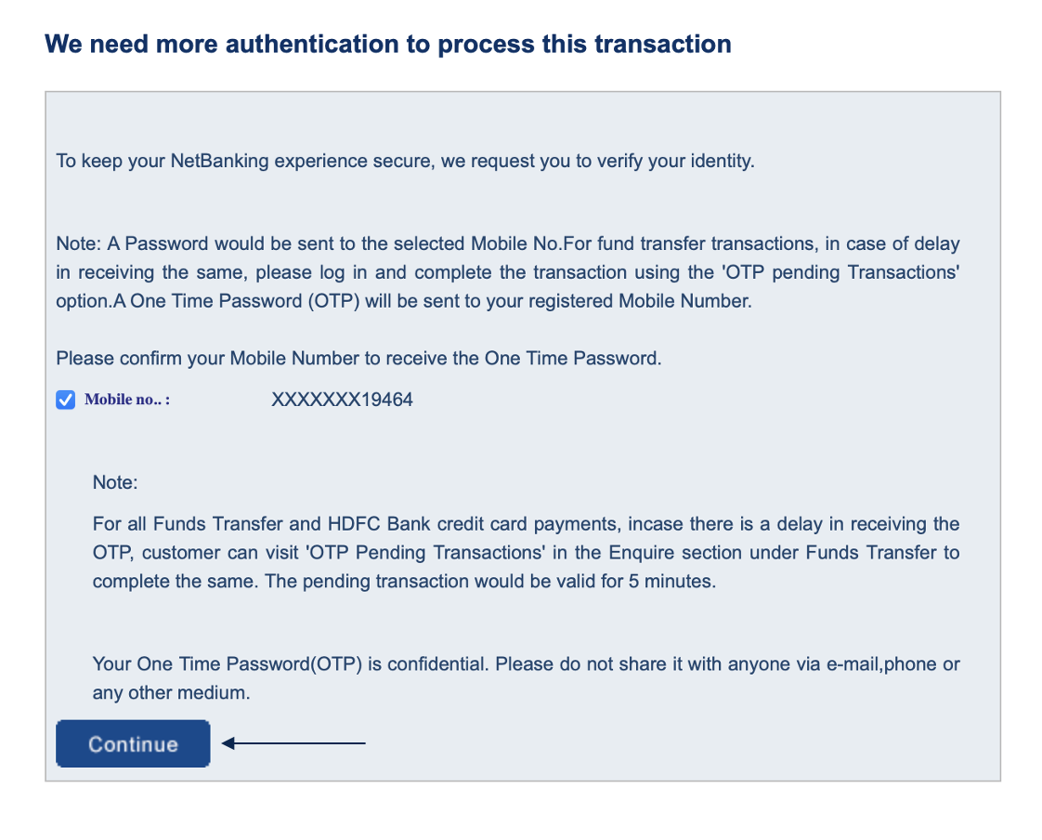Click the standalone 'Note:' label
Viewport: 1042px width, 840px height.
point(115,483)
